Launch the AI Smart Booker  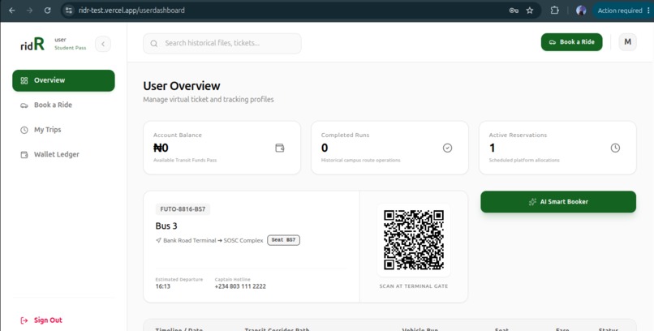coord(558,202)
